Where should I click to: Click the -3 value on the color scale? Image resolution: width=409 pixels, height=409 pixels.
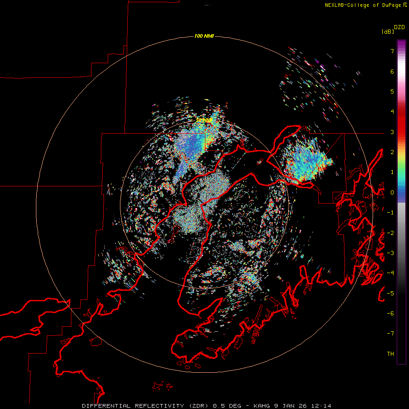click(x=390, y=253)
